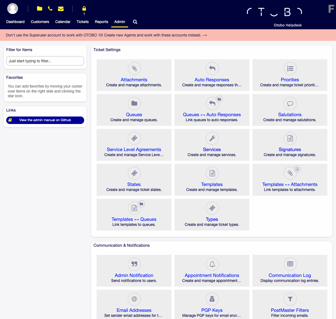This screenshot has width=336, height=319.
Task: Open the Templates ↔ Attachments link
Action: (x=290, y=184)
